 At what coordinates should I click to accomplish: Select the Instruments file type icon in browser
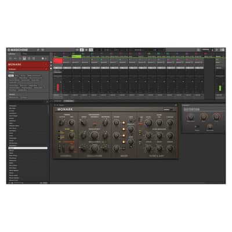point(24,58)
